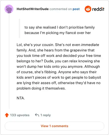The height and width of the screenshot is (135, 109).
Task: Click the gray blockquote bar
Action: pos(19,28)
